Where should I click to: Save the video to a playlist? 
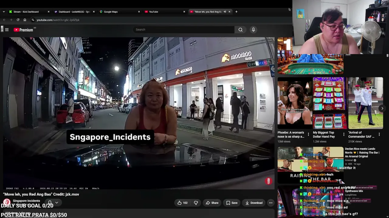pos(232,203)
